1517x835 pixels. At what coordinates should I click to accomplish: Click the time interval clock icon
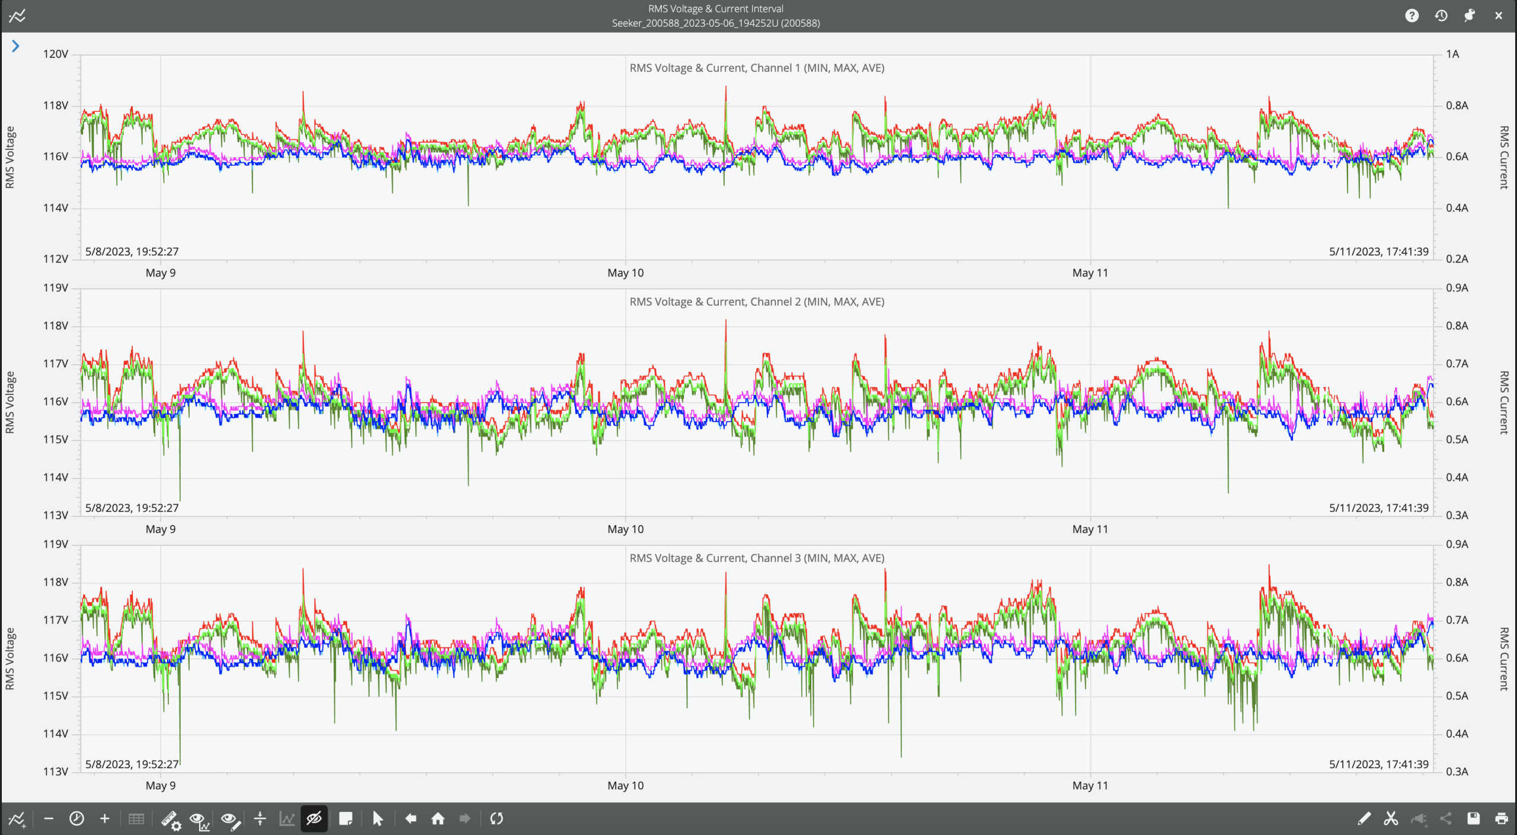(x=76, y=819)
